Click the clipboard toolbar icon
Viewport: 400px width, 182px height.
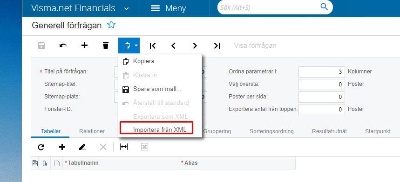pos(127,46)
